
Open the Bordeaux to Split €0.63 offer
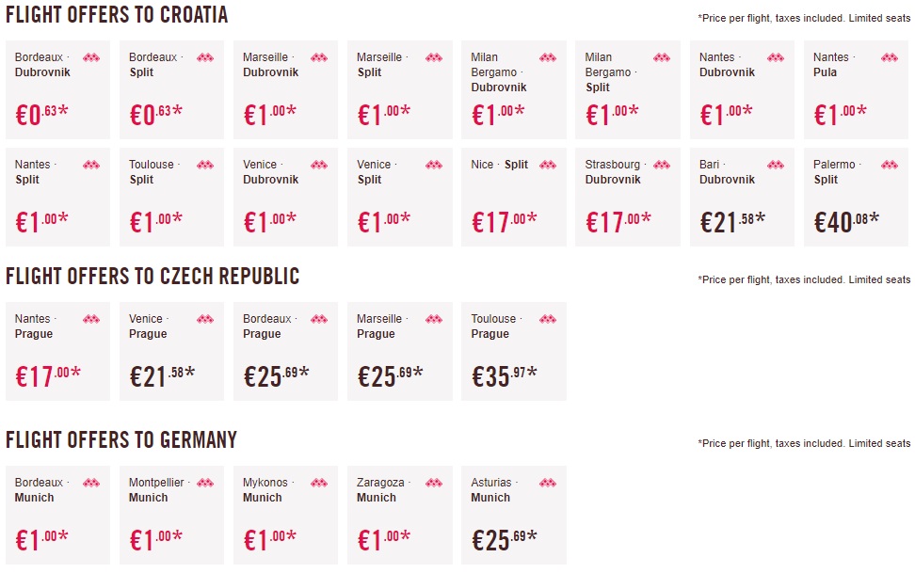pos(171,89)
